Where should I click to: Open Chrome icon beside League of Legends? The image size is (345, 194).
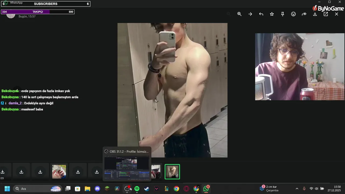click(176, 189)
